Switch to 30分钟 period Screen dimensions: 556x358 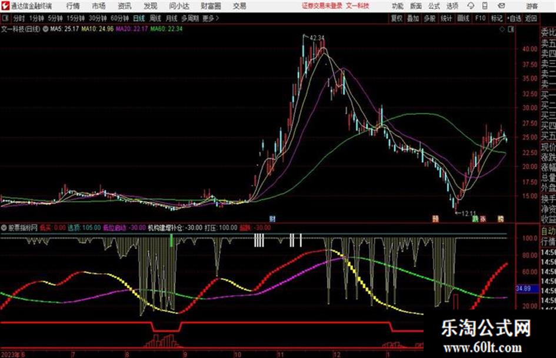point(98,18)
